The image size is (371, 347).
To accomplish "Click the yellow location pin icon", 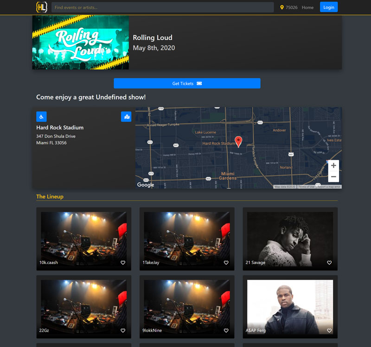I will (282, 7).
